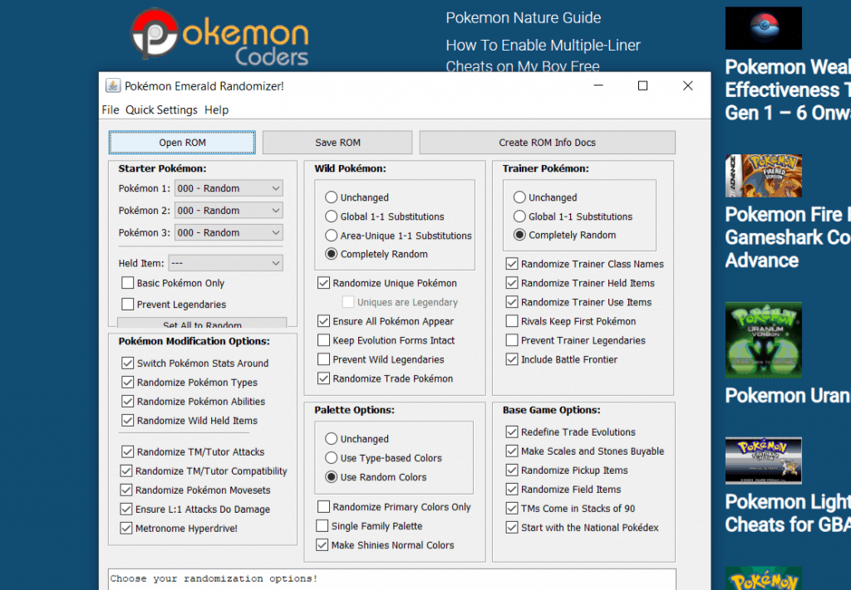Expand the Pokémon 3 starter dropdown
The image size is (851, 590).
click(x=229, y=233)
